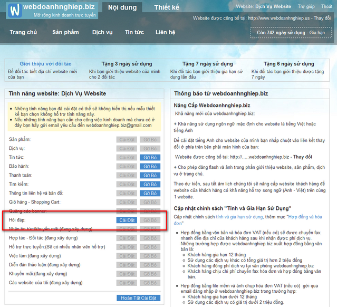Click the Hoàn Tất Cài Đặt button

click(x=138, y=298)
